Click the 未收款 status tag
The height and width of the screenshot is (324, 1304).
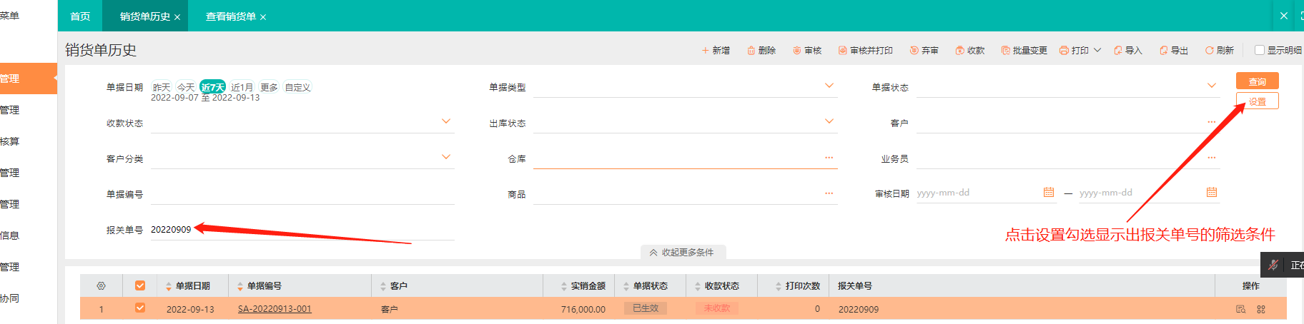pyautogui.click(x=717, y=308)
